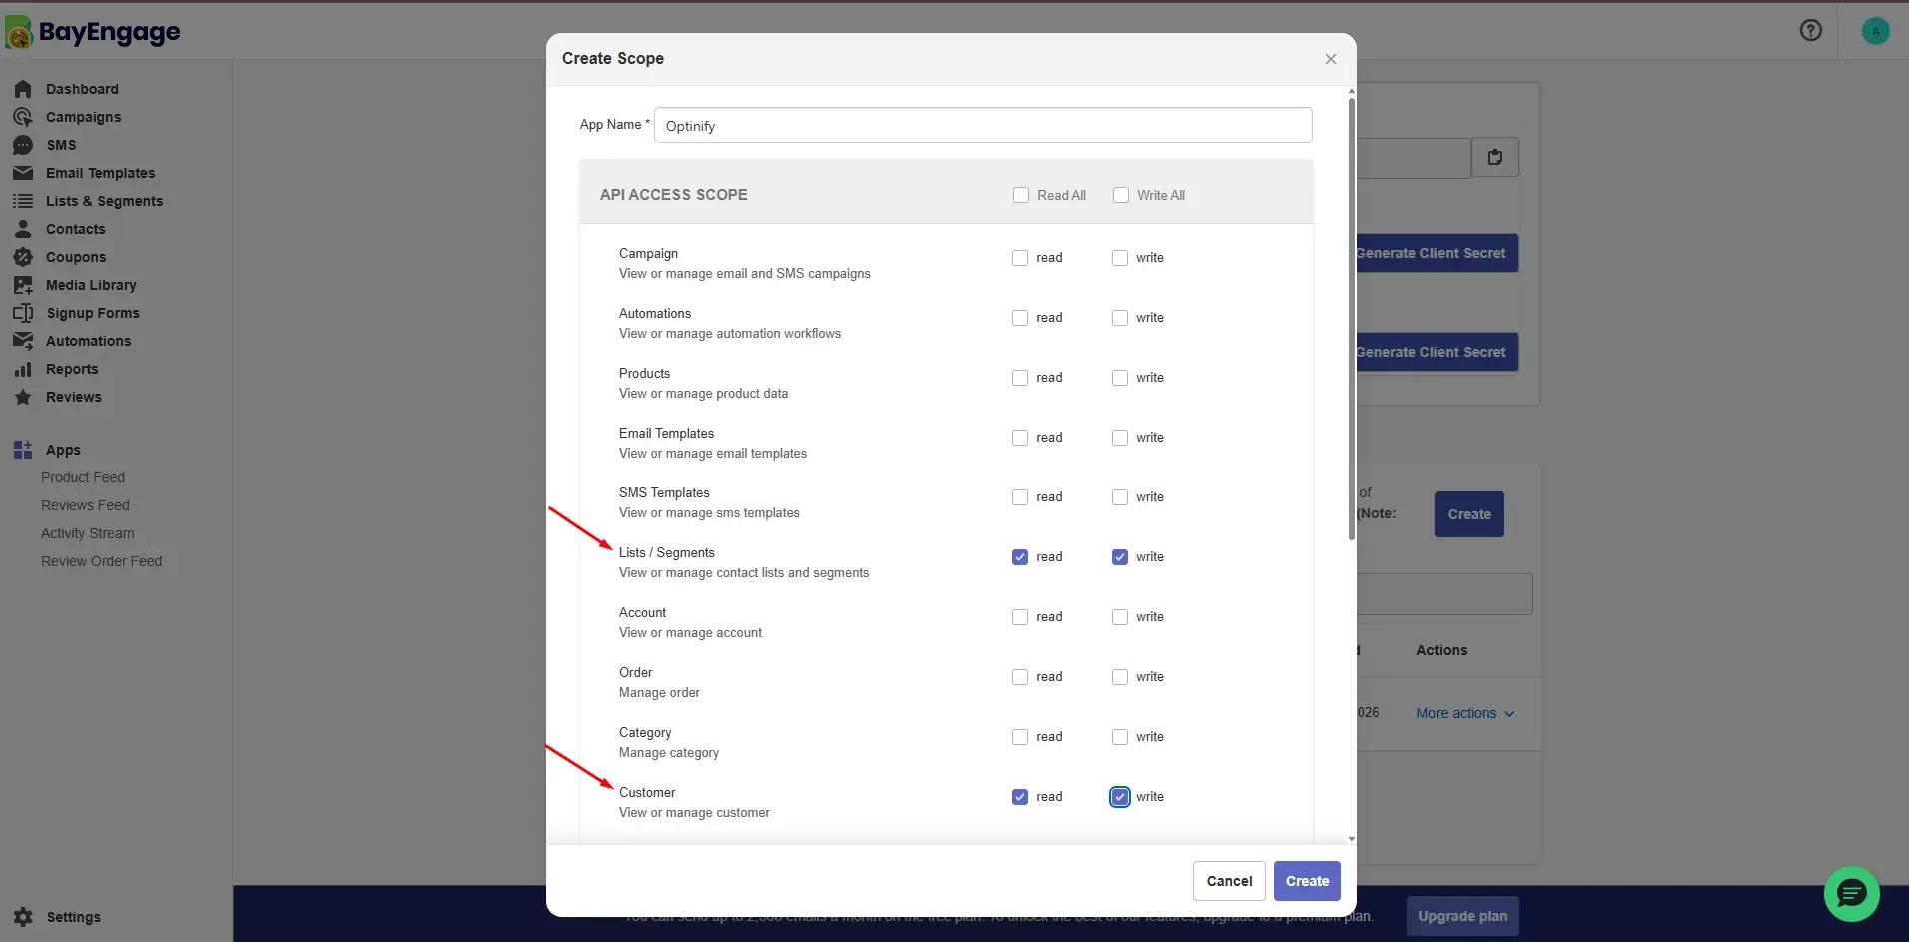Go to Product Feed under Apps
This screenshot has height=942, width=1909.
[x=83, y=477]
